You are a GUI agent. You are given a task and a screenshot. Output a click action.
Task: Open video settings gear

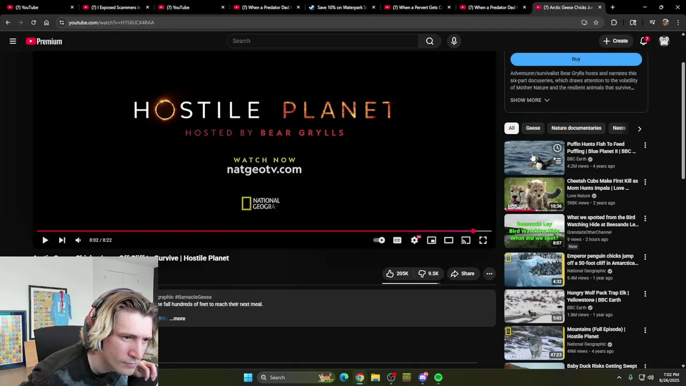tap(414, 240)
